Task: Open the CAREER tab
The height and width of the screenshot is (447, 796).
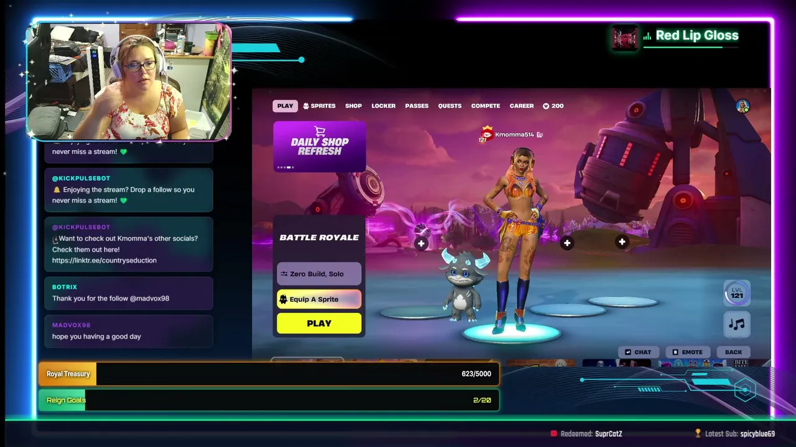Action: (x=522, y=106)
